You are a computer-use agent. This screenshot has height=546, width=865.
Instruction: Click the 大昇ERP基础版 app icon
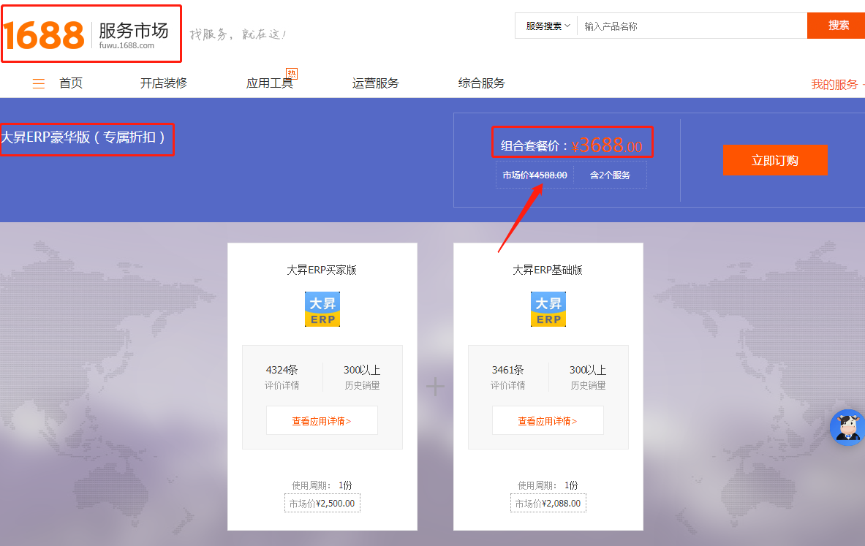tap(548, 309)
